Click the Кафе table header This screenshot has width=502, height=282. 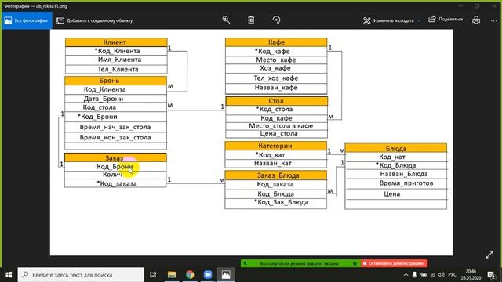pos(276,42)
